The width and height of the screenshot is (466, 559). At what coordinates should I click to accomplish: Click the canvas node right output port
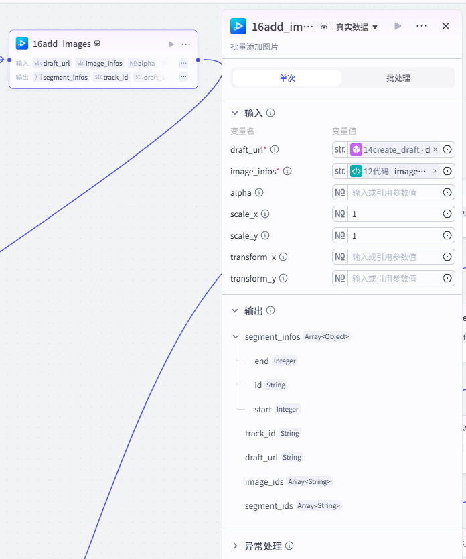[198, 60]
